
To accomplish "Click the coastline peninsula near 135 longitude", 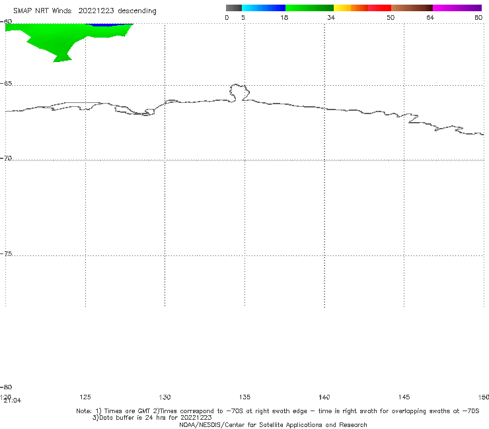I will tap(239, 92).
